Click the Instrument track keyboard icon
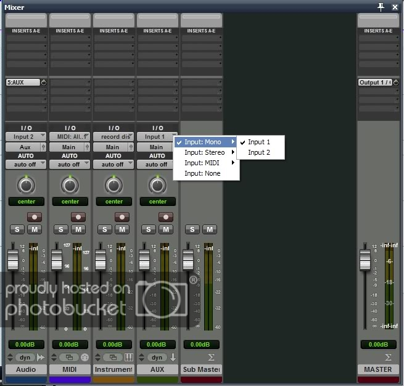The width and height of the screenshot is (404, 386). click(128, 358)
